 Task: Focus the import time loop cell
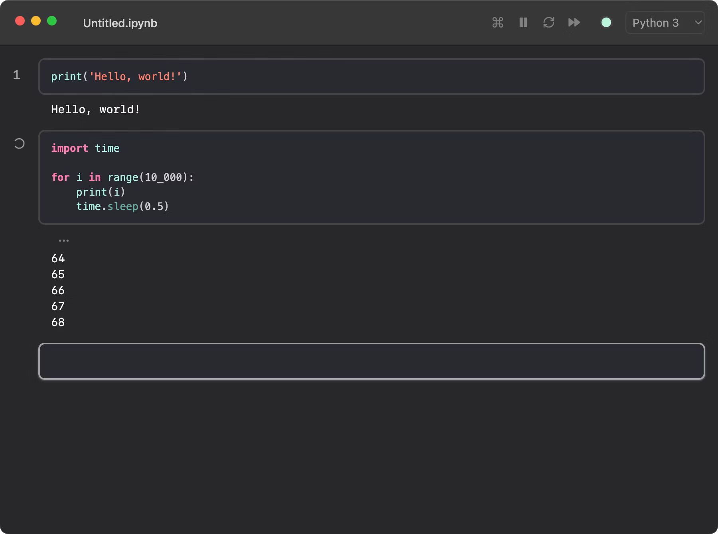coord(371,177)
